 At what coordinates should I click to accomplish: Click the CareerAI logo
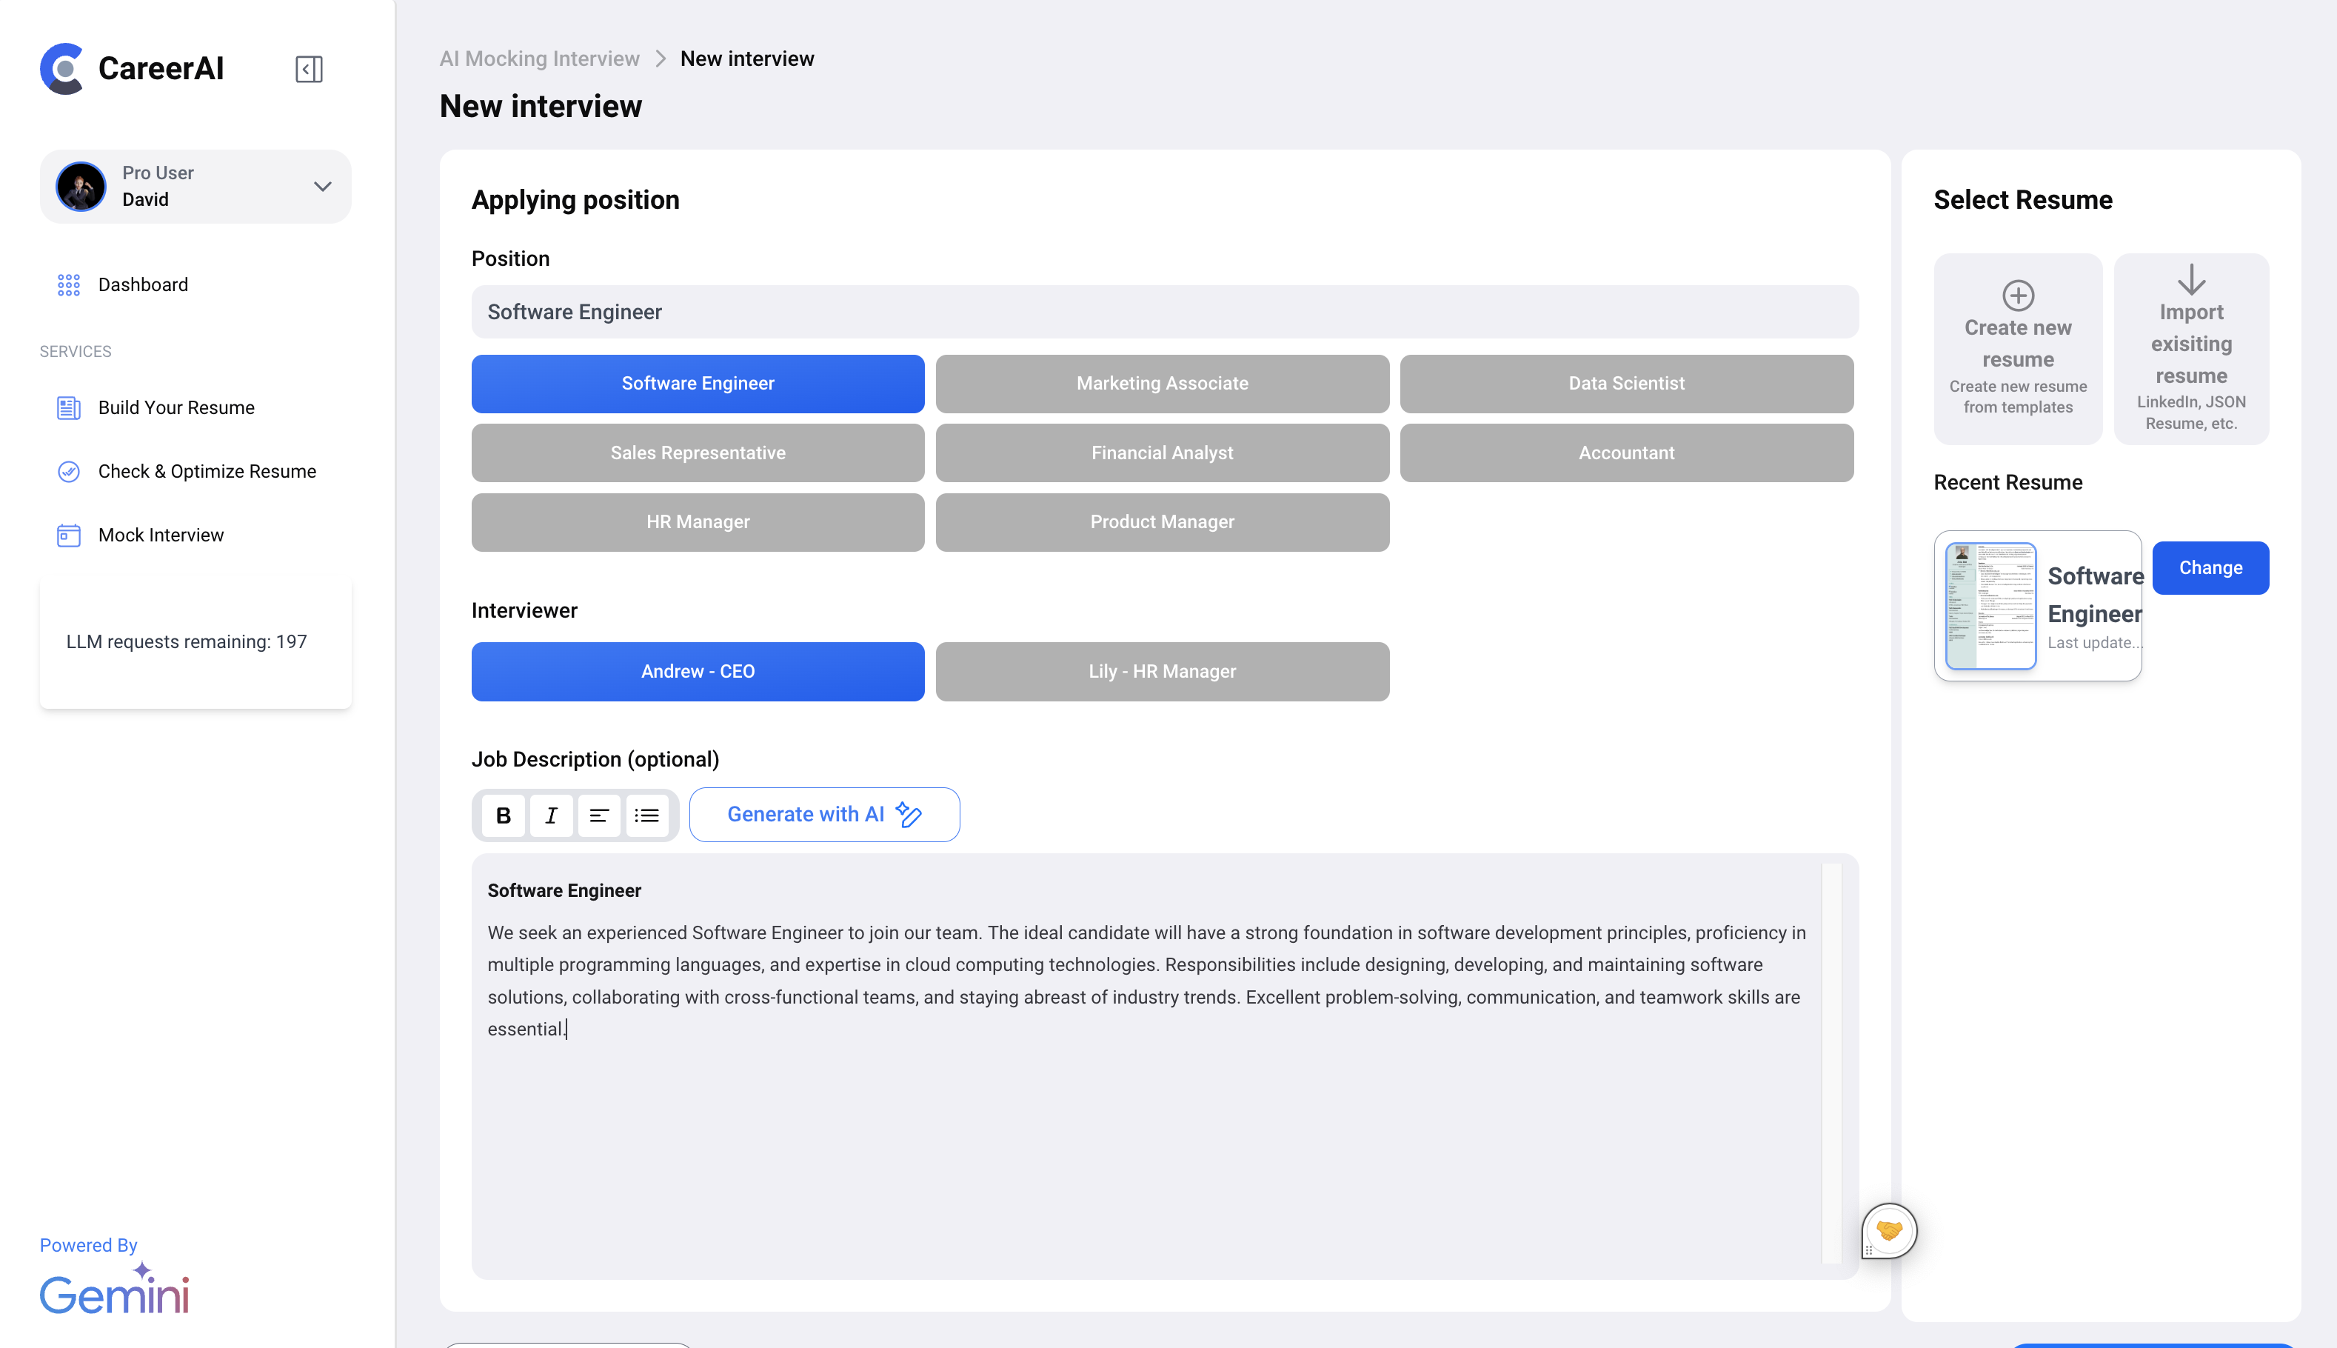pyautogui.click(x=133, y=68)
